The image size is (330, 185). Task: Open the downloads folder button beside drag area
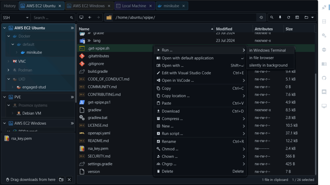point(61,180)
